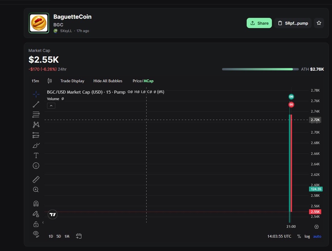Open the forecasting and position tool

coord(36,135)
